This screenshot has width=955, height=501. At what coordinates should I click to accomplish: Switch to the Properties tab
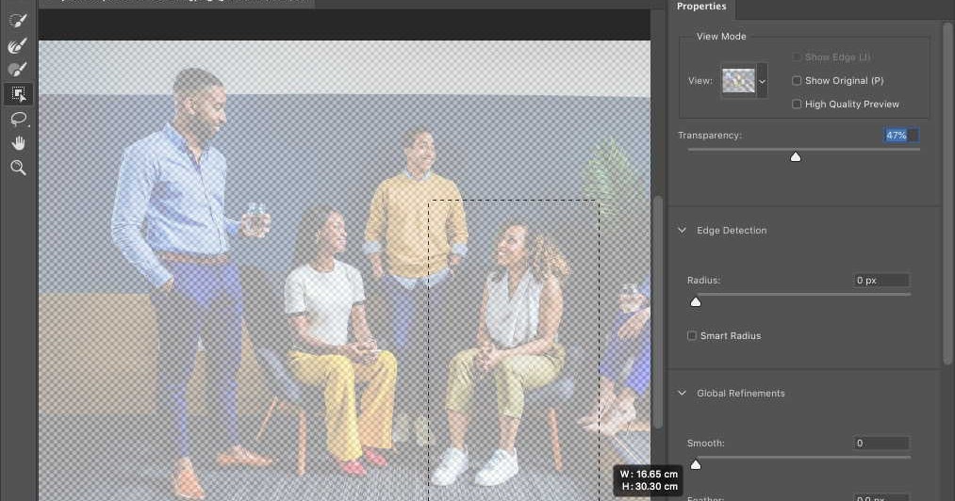pos(701,7)
